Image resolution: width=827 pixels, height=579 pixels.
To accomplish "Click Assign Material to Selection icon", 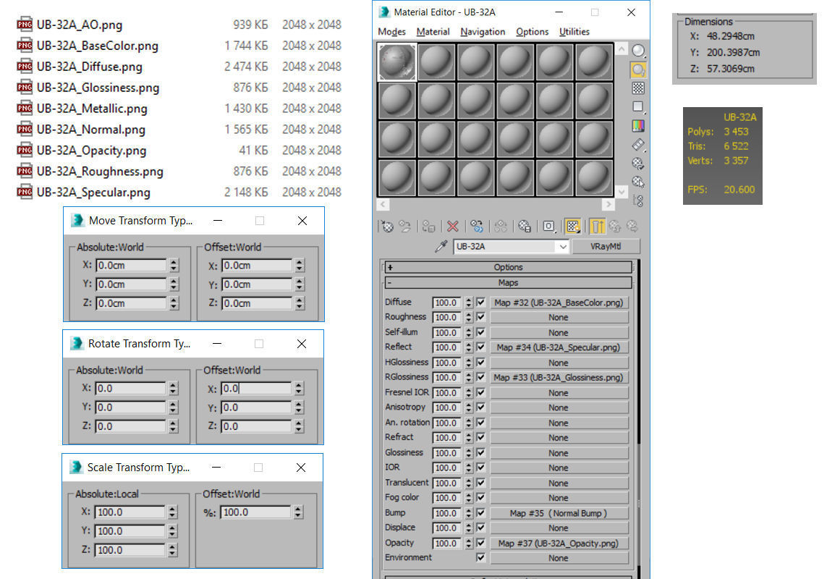I will tap(429, 227).
